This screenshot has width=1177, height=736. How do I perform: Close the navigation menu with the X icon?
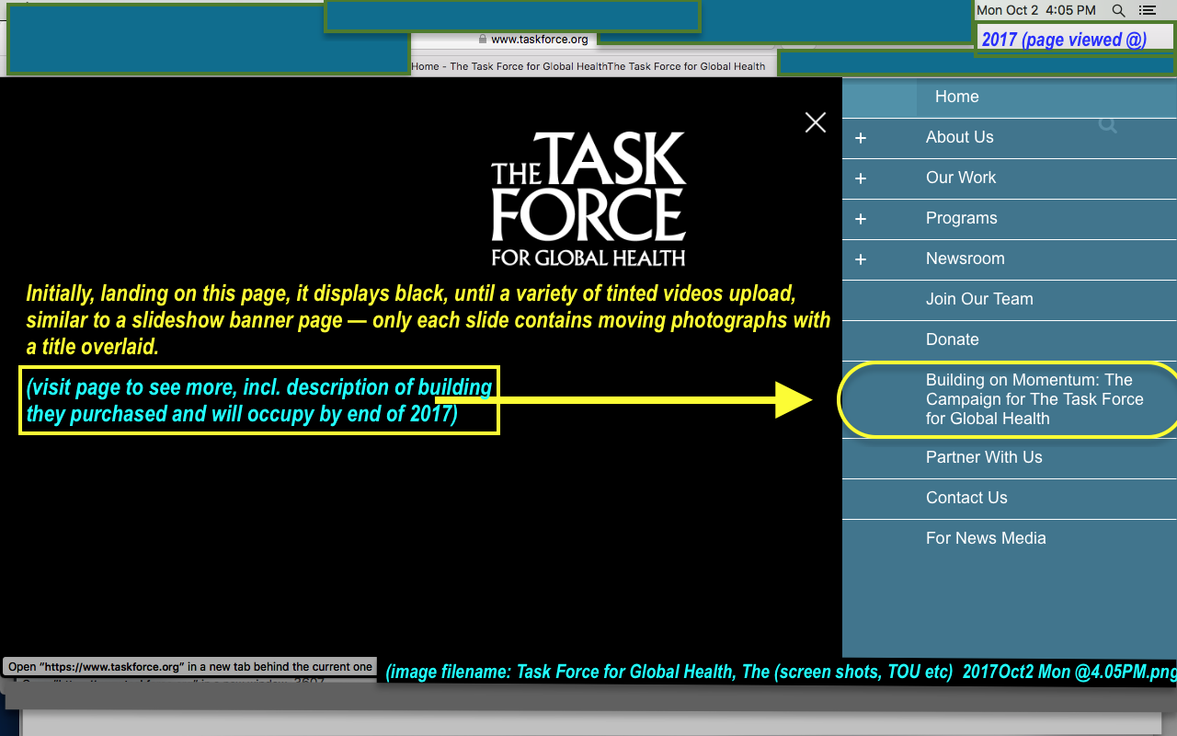pyautogui.click(x=815, y=122)
